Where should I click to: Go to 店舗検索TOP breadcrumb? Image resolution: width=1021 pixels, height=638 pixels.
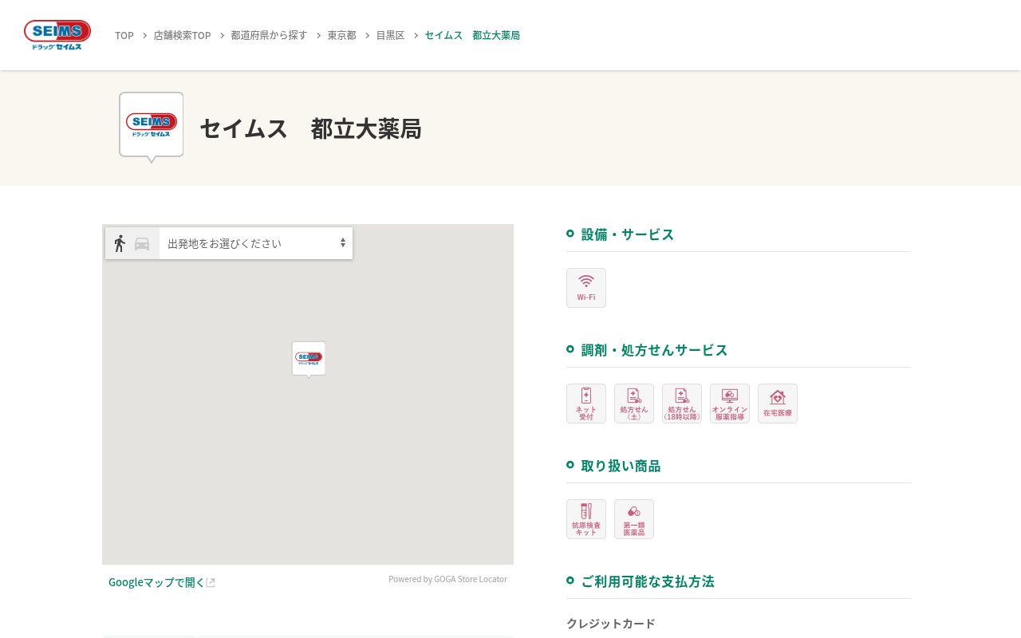(x=183, y=36)
